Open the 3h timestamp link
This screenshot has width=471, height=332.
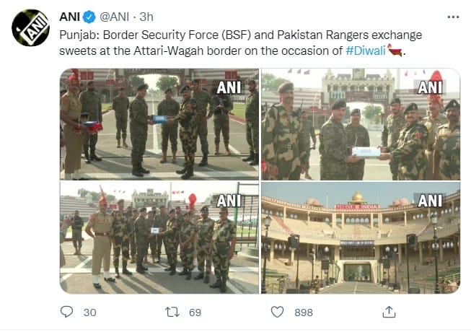pyautogui.click(x=146, y=17)
